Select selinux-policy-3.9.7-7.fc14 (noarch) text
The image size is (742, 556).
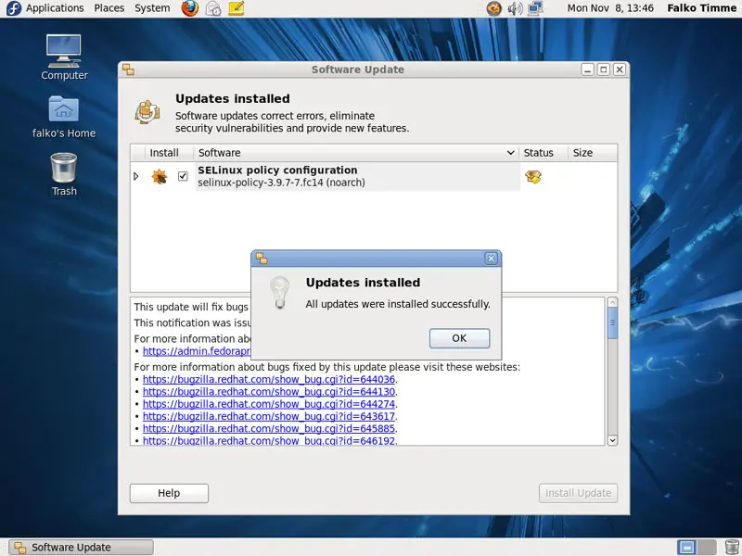(281, 183)
